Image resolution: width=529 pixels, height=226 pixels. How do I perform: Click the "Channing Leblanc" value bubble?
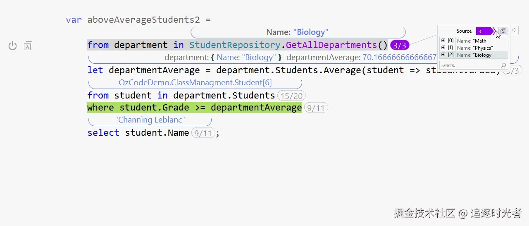point(150,120)
